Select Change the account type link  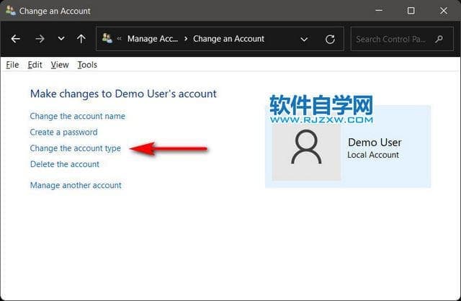tap(75, 148)
